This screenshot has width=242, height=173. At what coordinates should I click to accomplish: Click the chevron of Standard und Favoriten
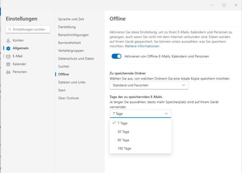coord(183,85)
